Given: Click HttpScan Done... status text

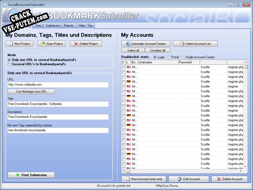Looking at the screenshot, I should pyautogui.click(x=168, y=186).
